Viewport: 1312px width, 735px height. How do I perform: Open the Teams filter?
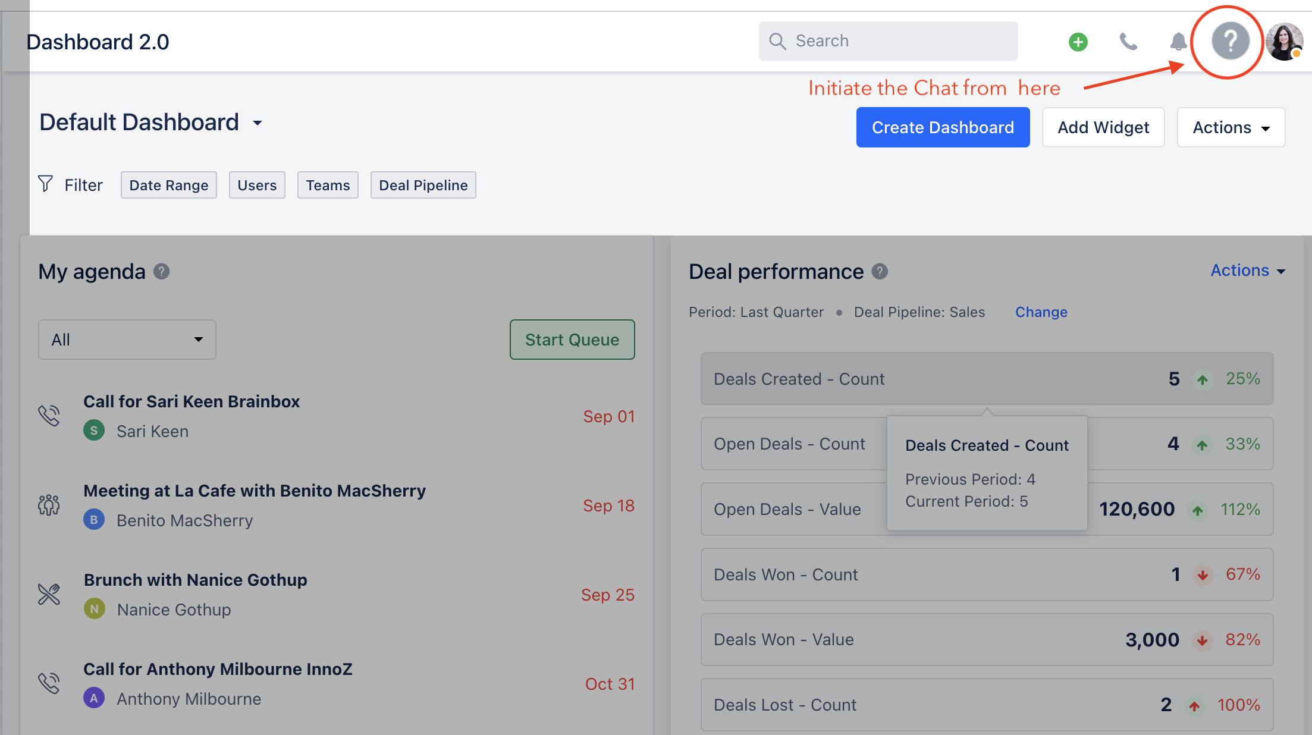tap(328, 185)
